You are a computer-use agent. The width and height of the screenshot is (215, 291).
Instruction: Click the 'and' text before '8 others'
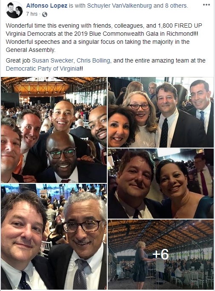tap(158, 6)
